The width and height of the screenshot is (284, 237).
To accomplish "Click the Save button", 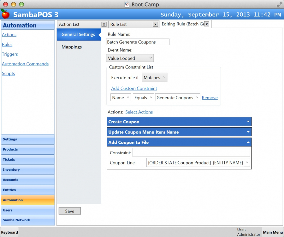I will (69, 211).
